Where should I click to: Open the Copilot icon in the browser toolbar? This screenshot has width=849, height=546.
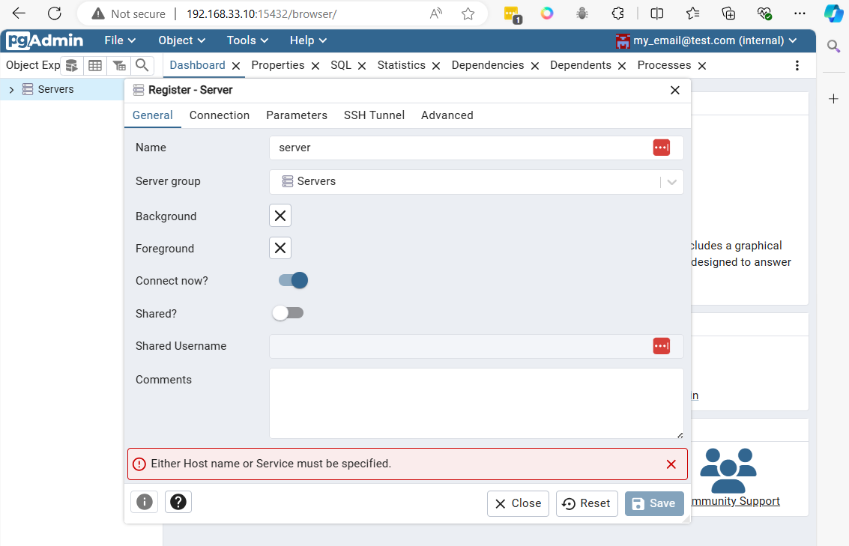pyautogui.click(x=833, y=13)
